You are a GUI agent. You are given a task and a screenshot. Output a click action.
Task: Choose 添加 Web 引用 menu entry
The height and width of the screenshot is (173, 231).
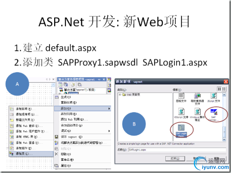[x=83, y=119]
